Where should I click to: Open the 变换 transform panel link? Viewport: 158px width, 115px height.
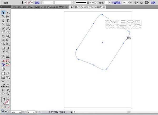tap(153, 3)
